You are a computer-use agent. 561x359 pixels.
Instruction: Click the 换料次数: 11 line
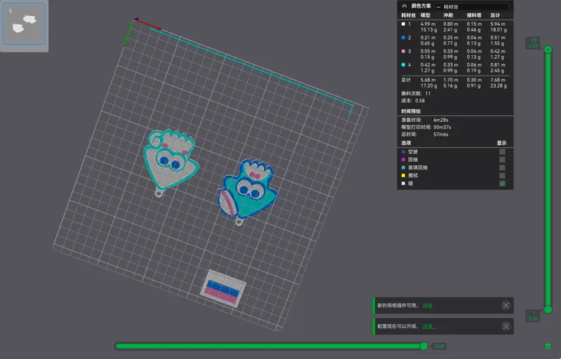tap(416, 94)
